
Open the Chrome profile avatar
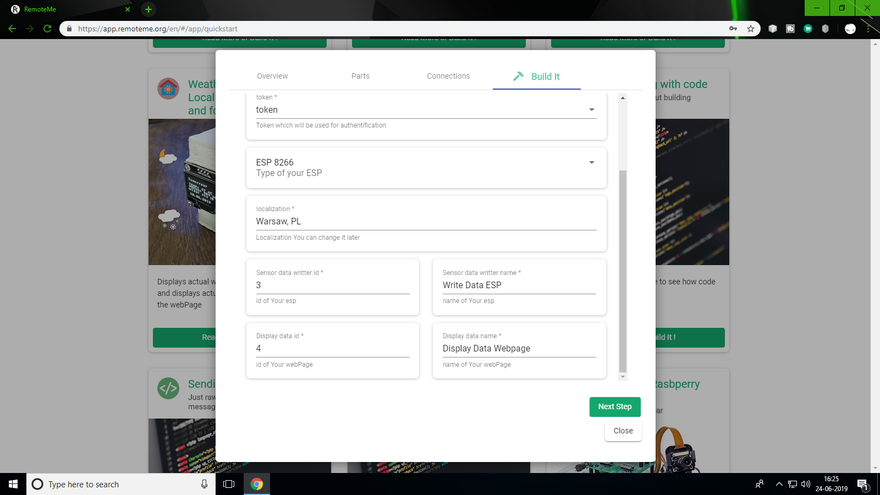(850, 29)
